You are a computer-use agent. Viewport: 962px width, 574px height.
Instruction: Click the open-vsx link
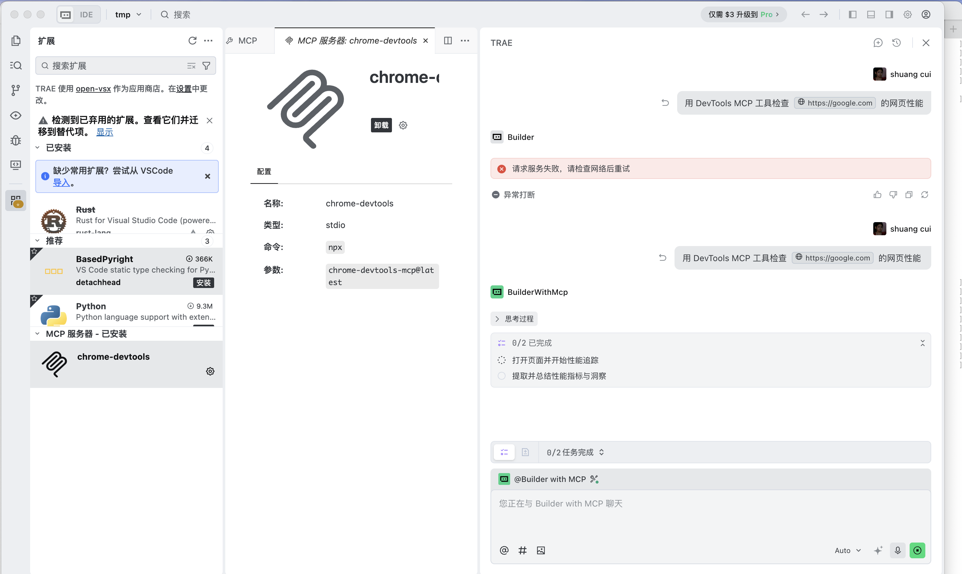coord(93,88)
